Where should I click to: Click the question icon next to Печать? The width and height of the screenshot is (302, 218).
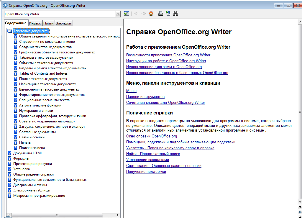click(x=16, y=142)
